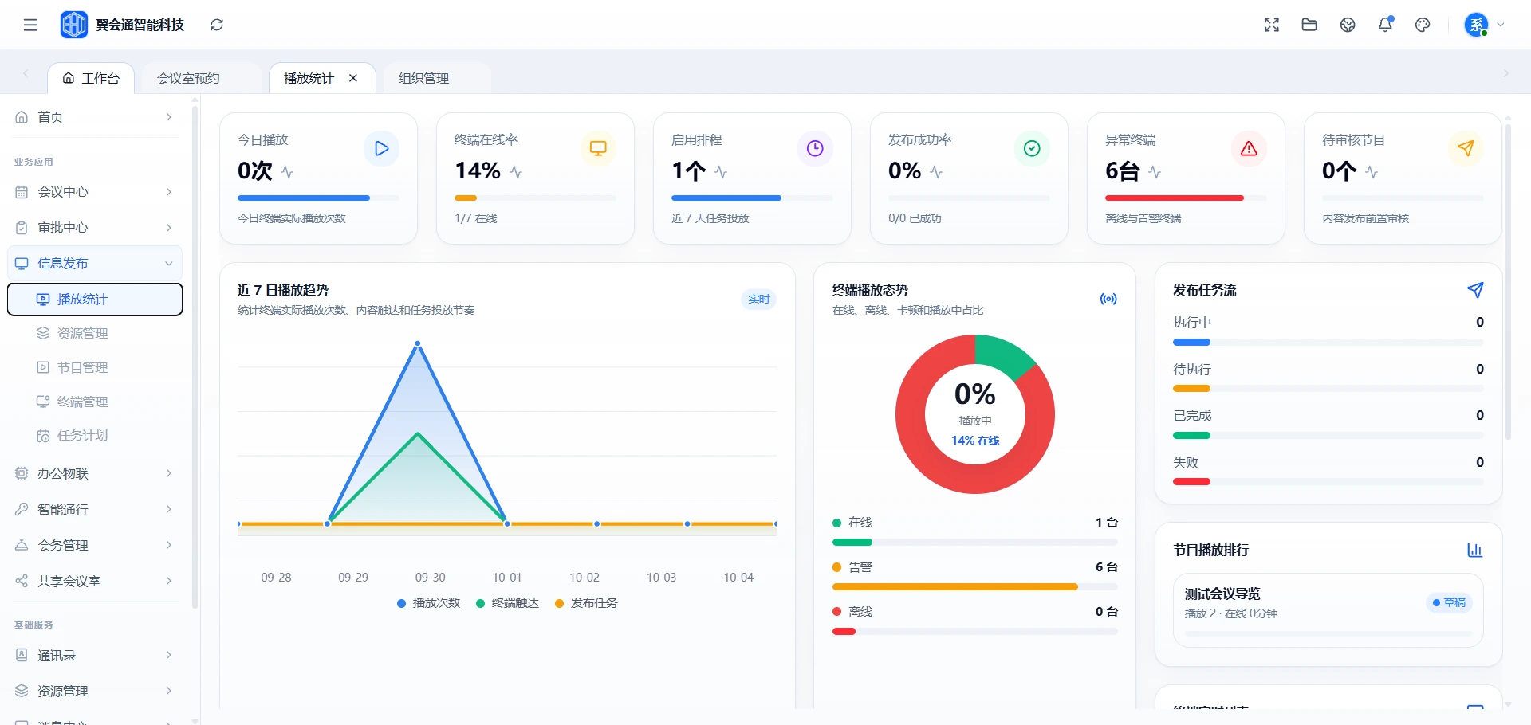Enter fullscreen mode via the expand icon

pyautogui.click(x=1272, y=25)
